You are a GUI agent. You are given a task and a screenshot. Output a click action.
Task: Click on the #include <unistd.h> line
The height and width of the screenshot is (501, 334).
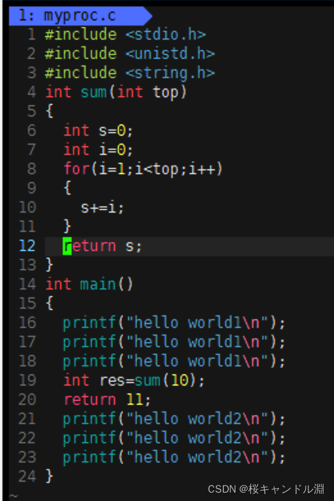tap(130, 54)
